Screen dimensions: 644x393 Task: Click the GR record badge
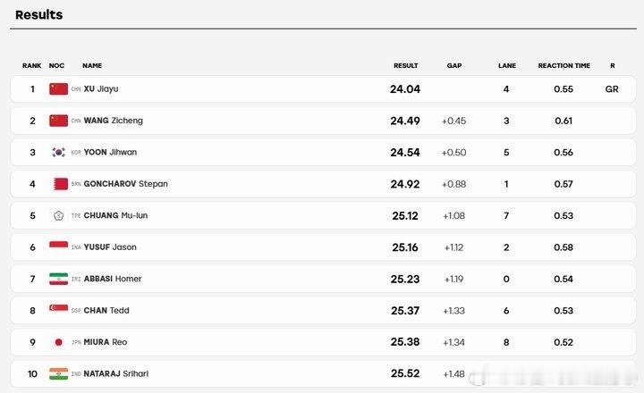[612, 89]
